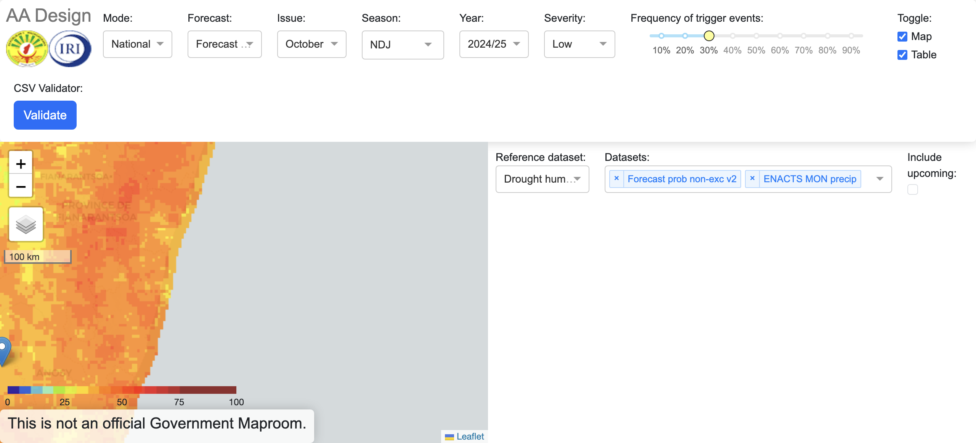This screenshot has height=443, width=976.
Task: Click the Madagascar government emblem logo
Action: coord(27,49)
